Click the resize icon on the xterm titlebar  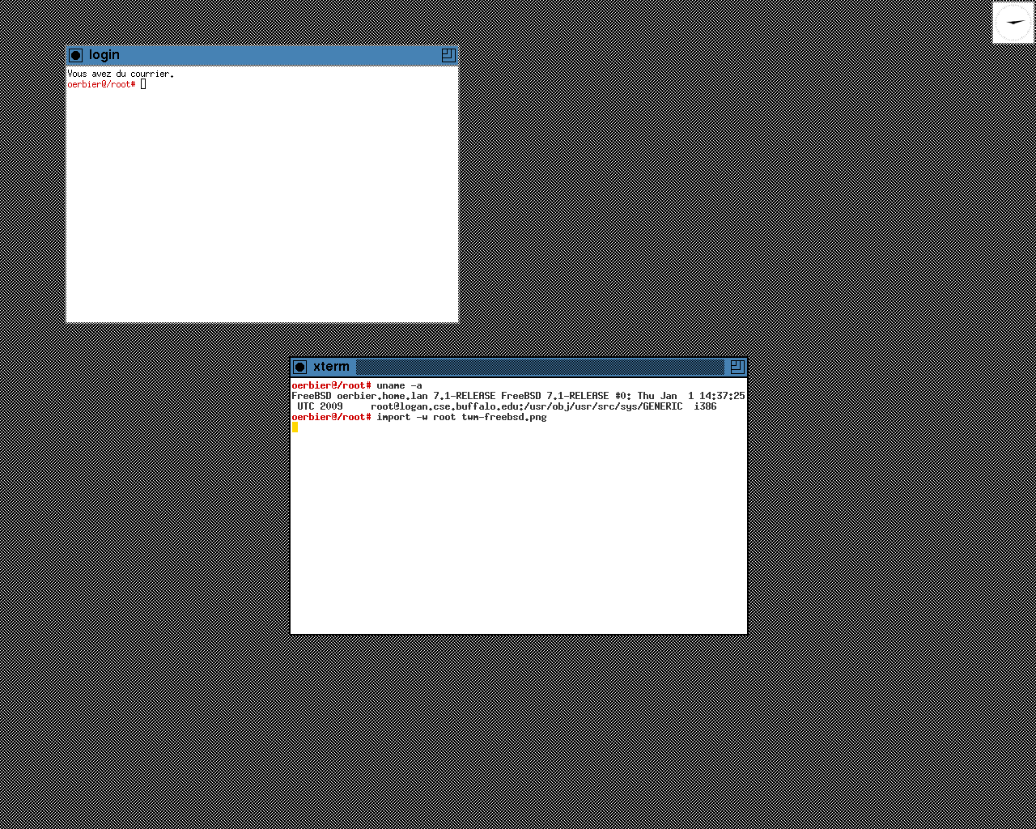click(737, 367)
